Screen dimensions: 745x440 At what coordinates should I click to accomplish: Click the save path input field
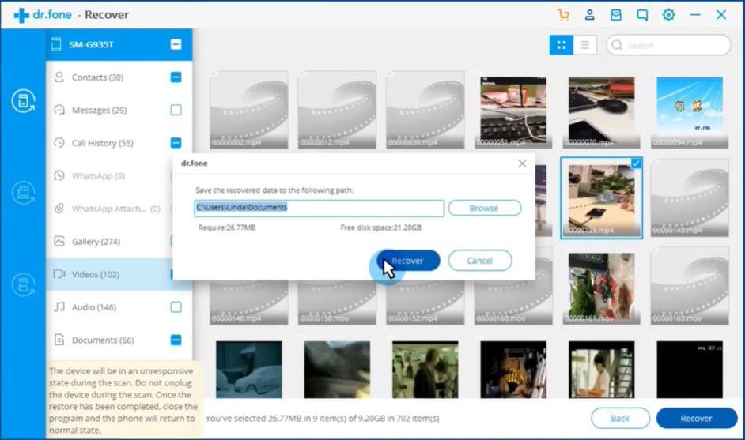[x=320, y=208]
